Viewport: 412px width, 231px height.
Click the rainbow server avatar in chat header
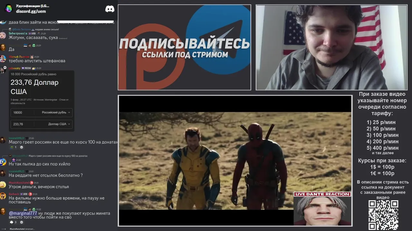coord(9,8)
